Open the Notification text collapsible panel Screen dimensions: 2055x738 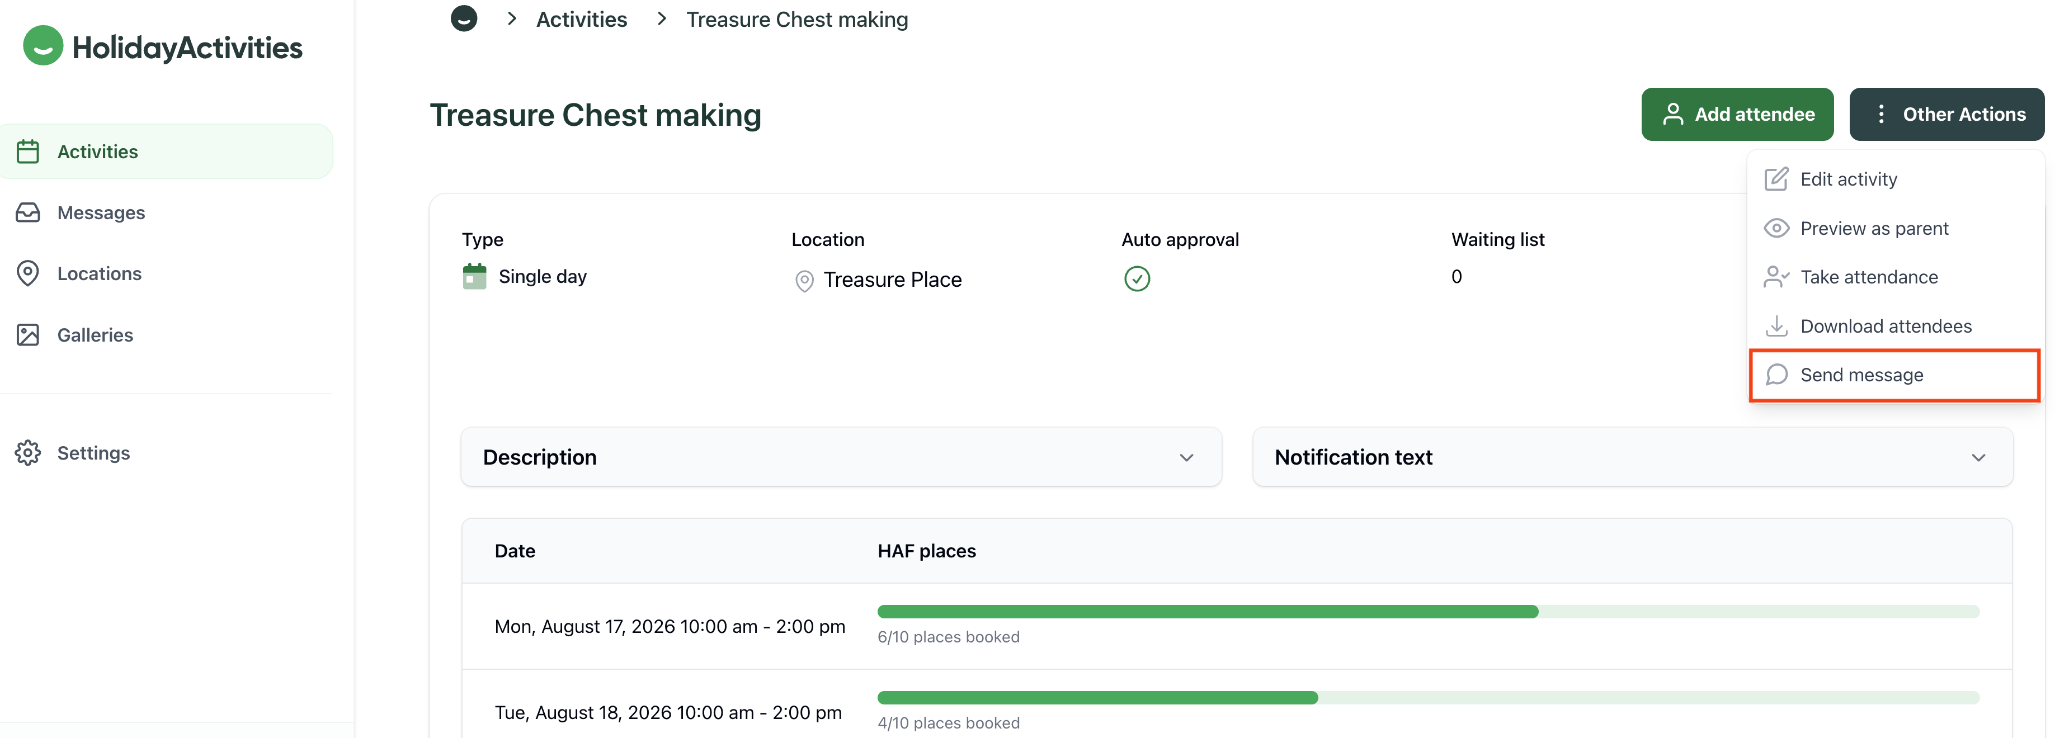(1632, 457)
